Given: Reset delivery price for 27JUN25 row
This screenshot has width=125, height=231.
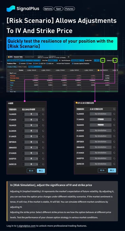Looking at the screenshot, I should pos(114,153).
